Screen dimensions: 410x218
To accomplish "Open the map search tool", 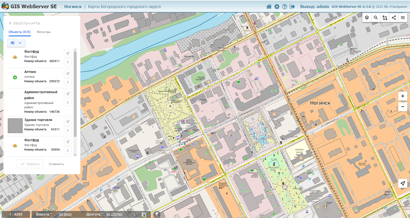I will [x=376, y=17].
